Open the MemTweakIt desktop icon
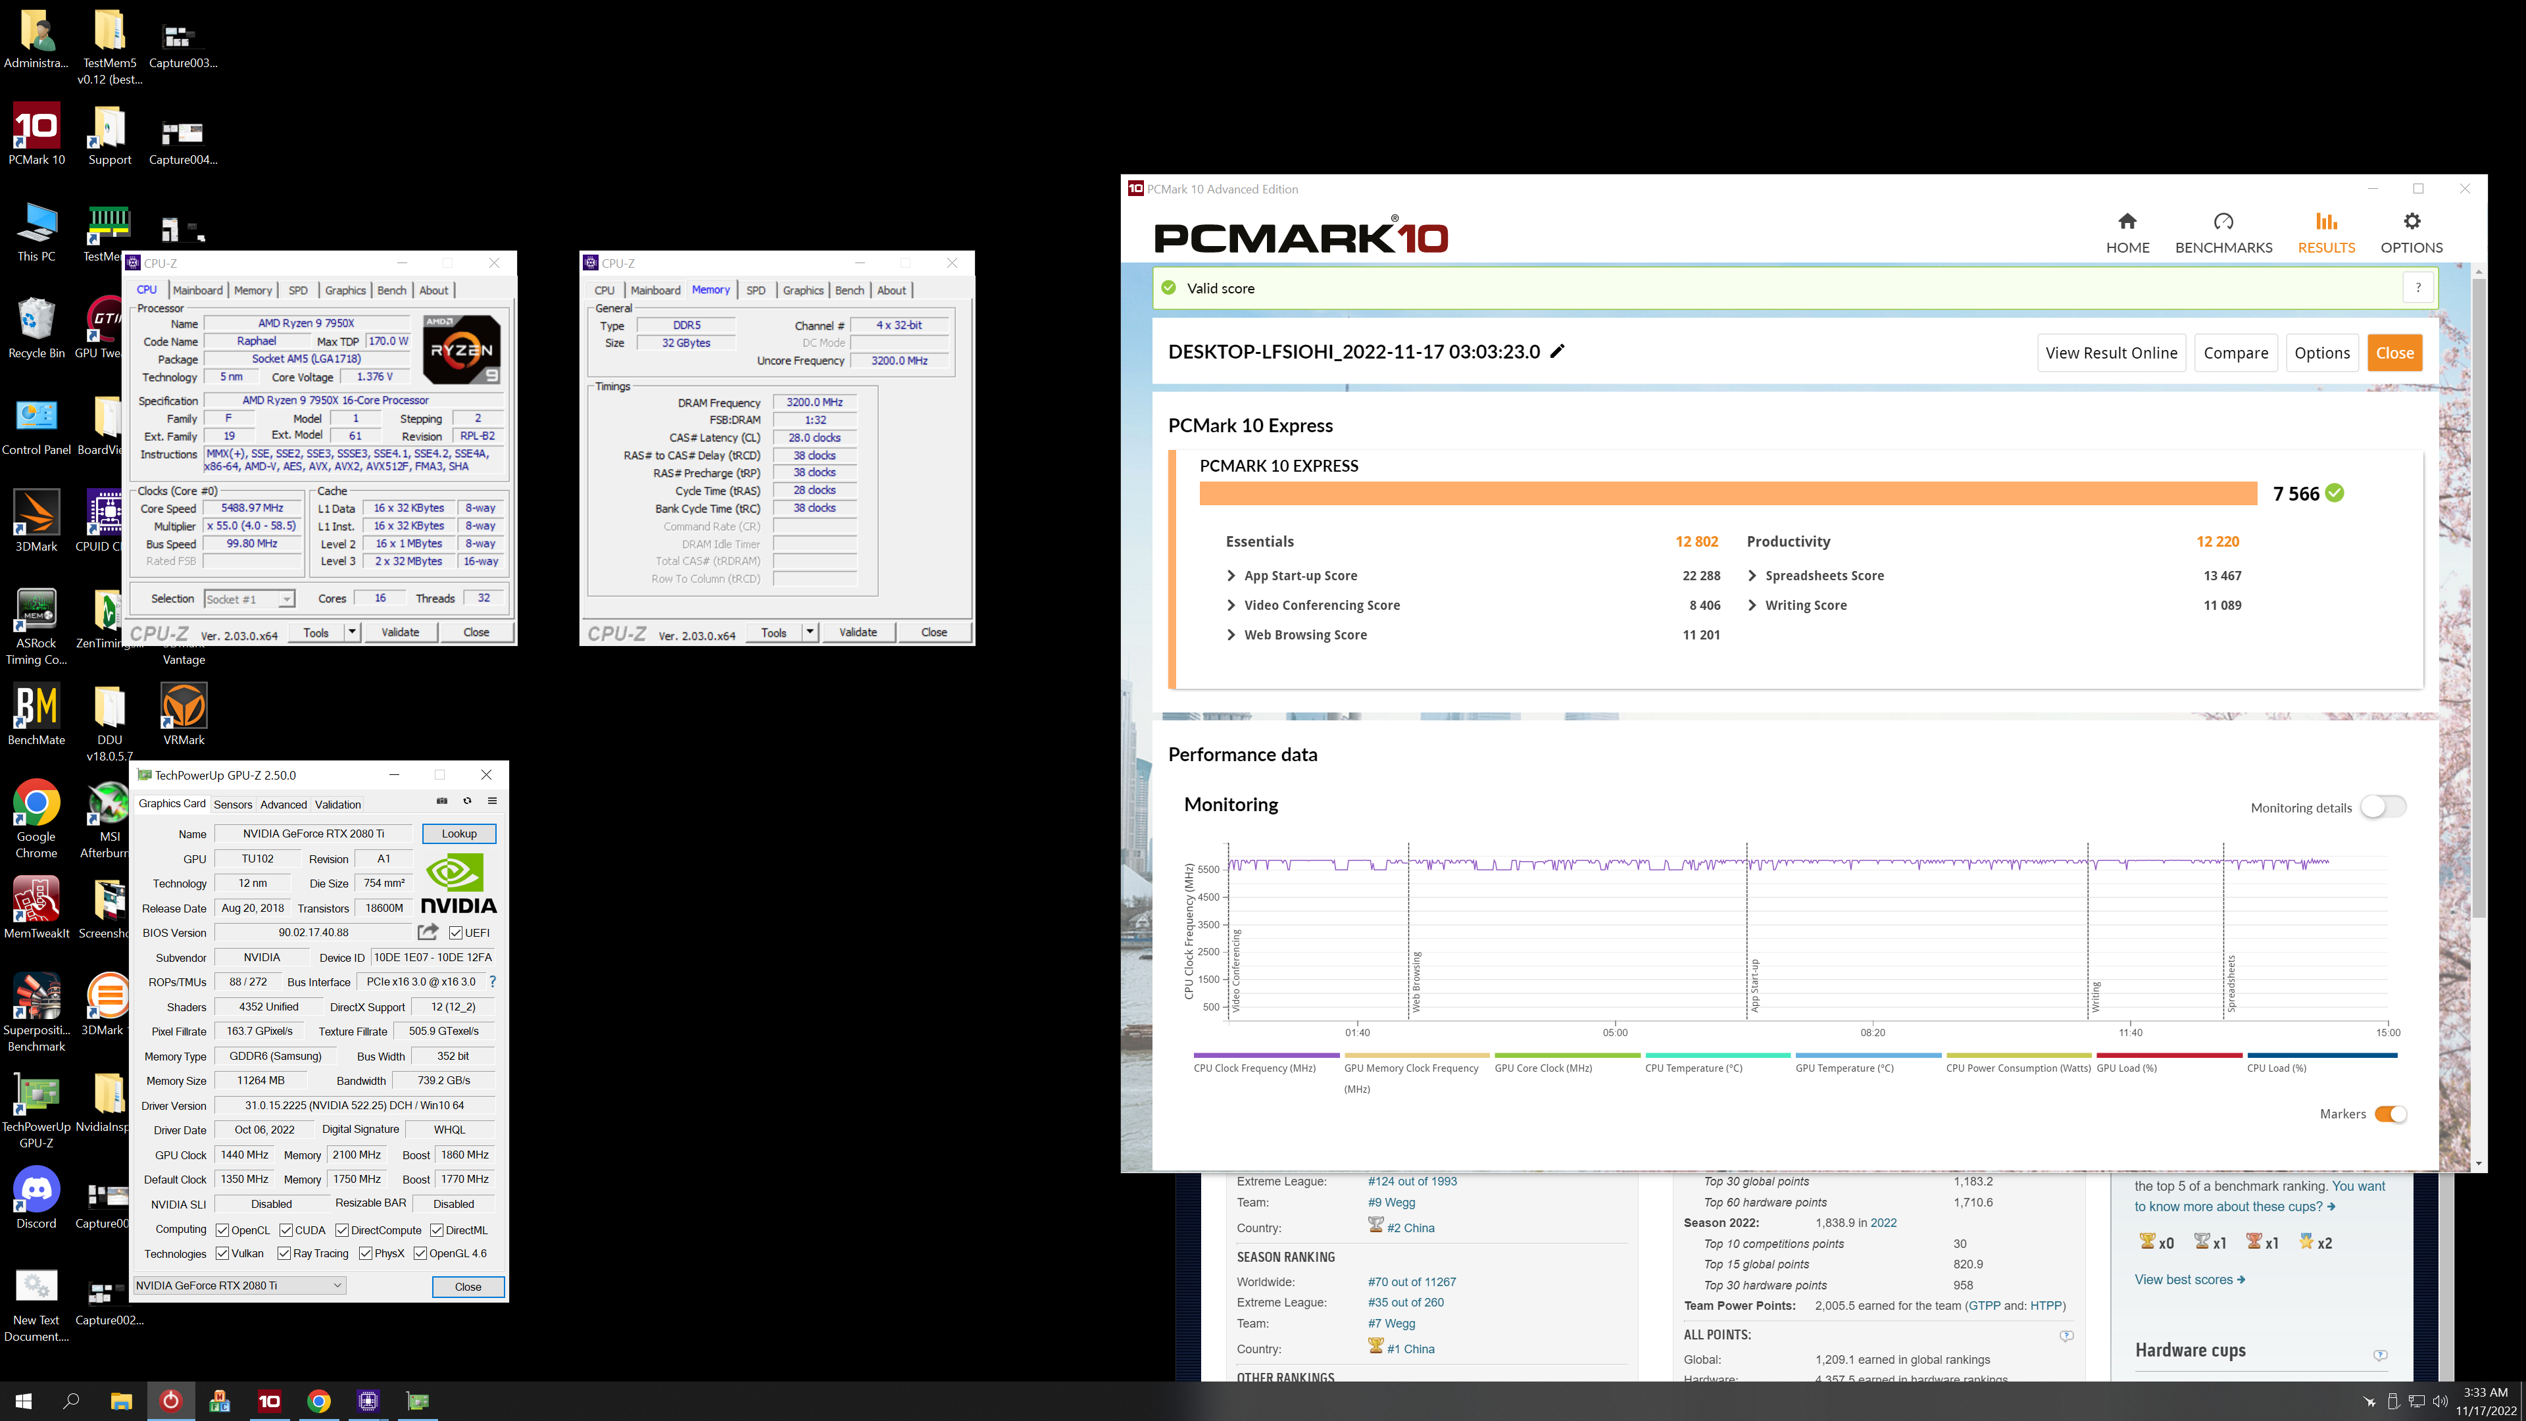The width and height of the screenshot is (2526, 1421). tap(36, 908)
